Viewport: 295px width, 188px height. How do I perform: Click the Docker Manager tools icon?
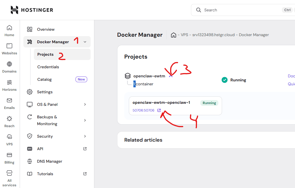point(30,42)
